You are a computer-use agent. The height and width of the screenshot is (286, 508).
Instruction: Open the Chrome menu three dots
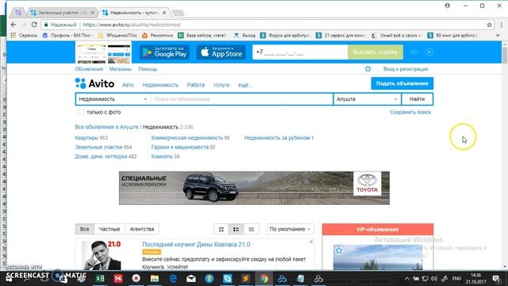(501, 25)
